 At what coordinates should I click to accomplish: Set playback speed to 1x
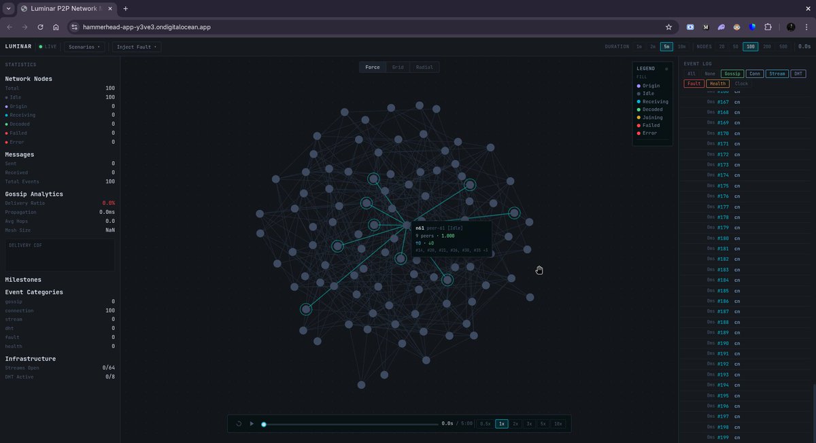click(x=502, y=423)
